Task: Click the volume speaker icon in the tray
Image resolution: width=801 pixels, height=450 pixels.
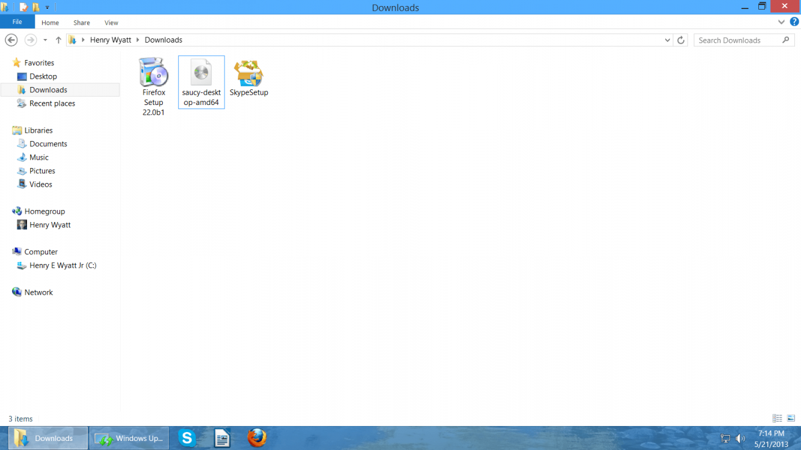Action: coord(740,439)
